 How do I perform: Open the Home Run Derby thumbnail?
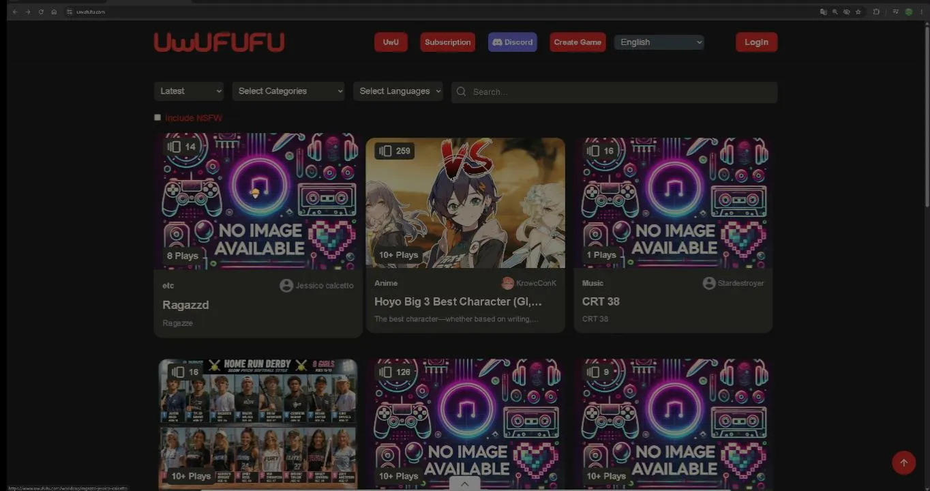click(x=258, y=424)
